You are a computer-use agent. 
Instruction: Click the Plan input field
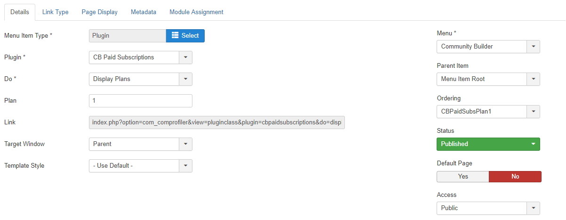pyautogui.click(x=141, y=101)
